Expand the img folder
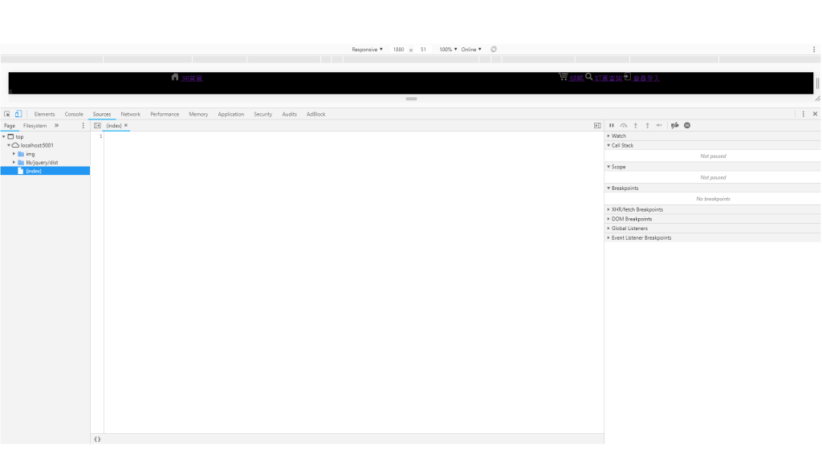The image size is (822, 462). (14, 154)
